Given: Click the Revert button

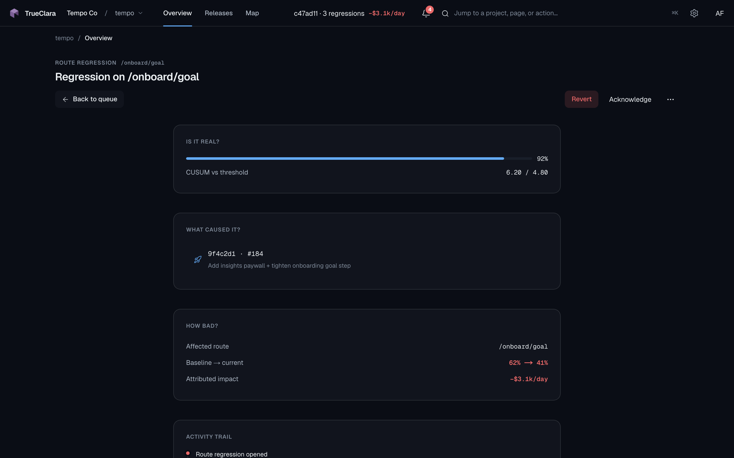Looking at the screenshot, I should tap(581, 99).
